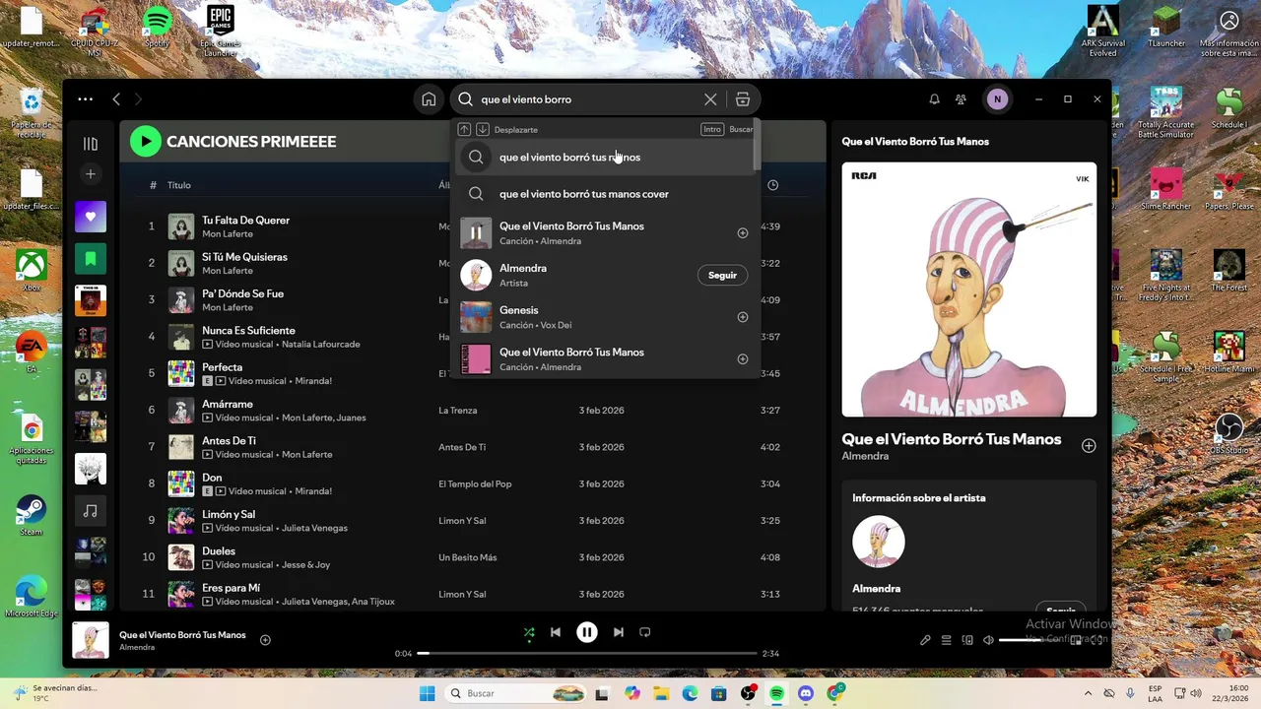Switch to full screen player icon
Image resolution: width=1261 pixels, height=709 pixels.
[x=1097, y=640]
